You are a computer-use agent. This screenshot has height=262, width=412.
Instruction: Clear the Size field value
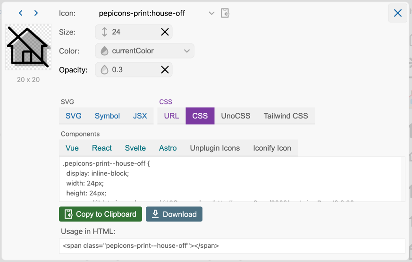pos(165,32)
